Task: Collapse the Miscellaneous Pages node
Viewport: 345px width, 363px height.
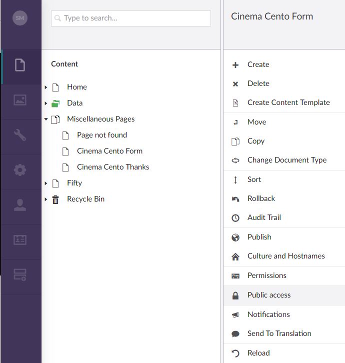Action: pos(46,119)
